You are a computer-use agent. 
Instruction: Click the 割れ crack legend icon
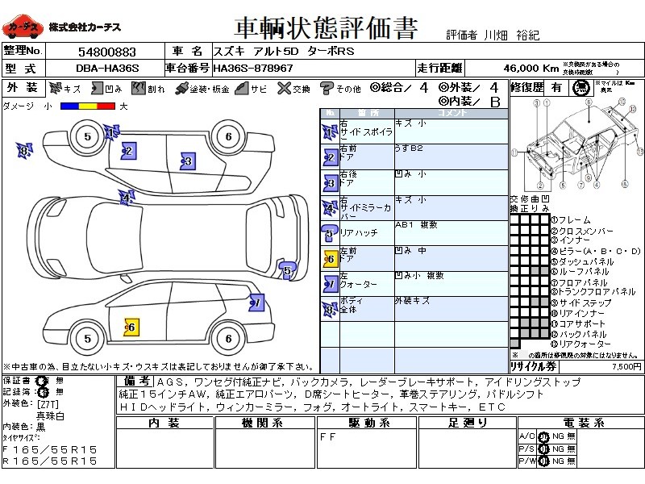(139, 88)
